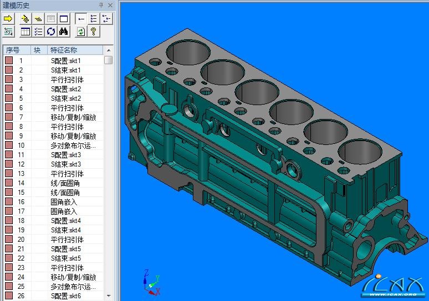Click the 特征名称 column header

[74, 50]
